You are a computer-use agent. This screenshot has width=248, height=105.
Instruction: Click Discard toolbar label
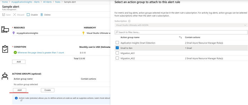coord(21,15)
